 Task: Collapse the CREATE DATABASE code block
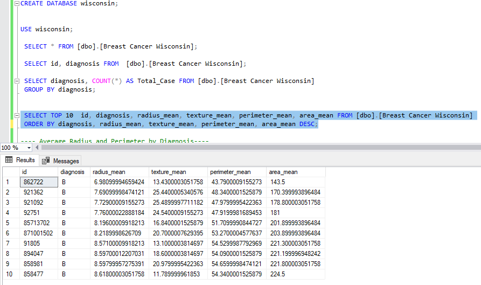click(x=17, y=4)
